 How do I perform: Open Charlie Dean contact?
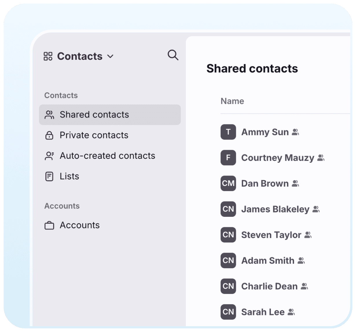tap(269, 286)
